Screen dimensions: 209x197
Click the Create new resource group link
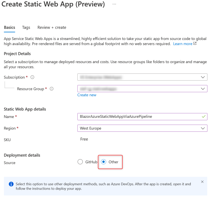tap(87, 95)
